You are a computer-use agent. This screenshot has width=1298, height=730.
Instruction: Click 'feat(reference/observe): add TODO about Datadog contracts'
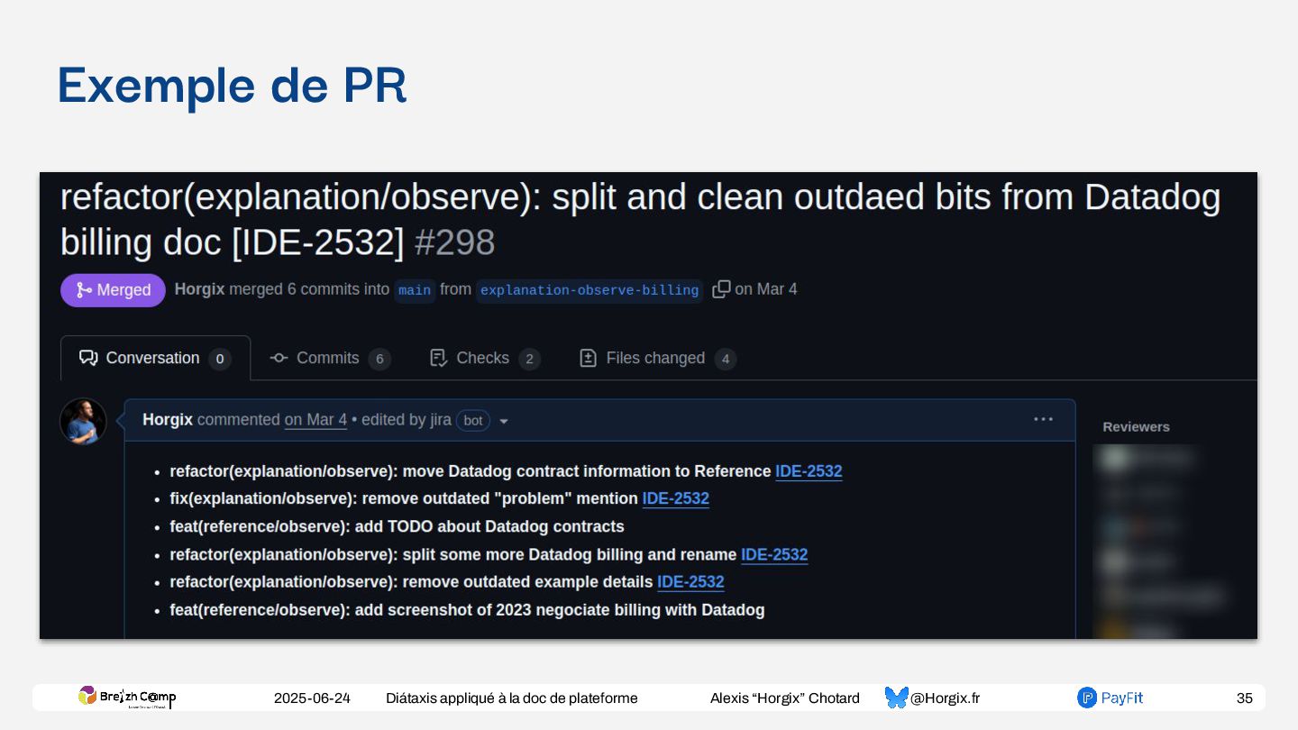[397, 526]
